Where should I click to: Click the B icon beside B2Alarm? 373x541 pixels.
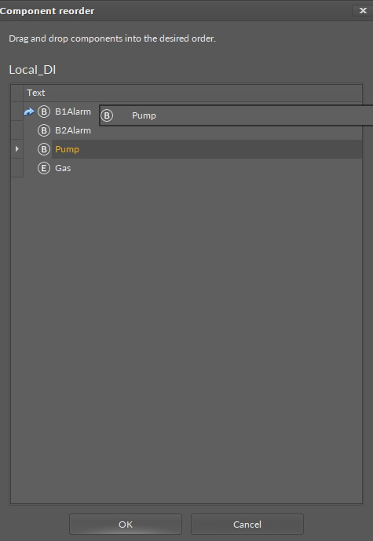pos(44,130)
